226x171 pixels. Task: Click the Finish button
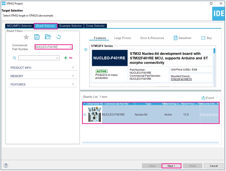point(193,166)
